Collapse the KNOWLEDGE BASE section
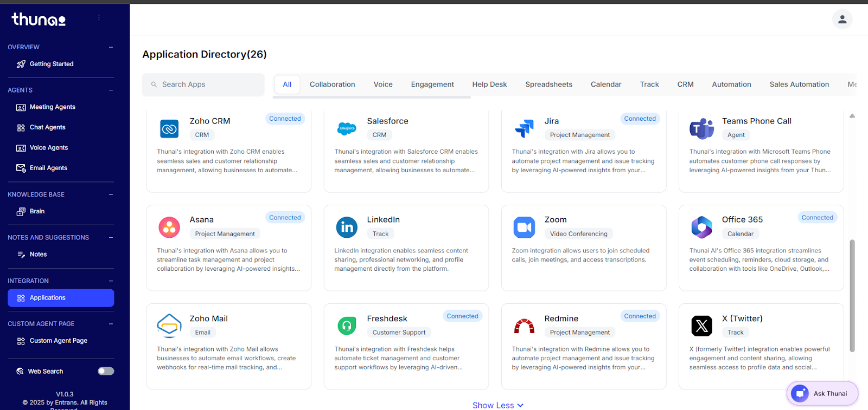The width and height of the screenshot is (868, 410). pos(111,194)
